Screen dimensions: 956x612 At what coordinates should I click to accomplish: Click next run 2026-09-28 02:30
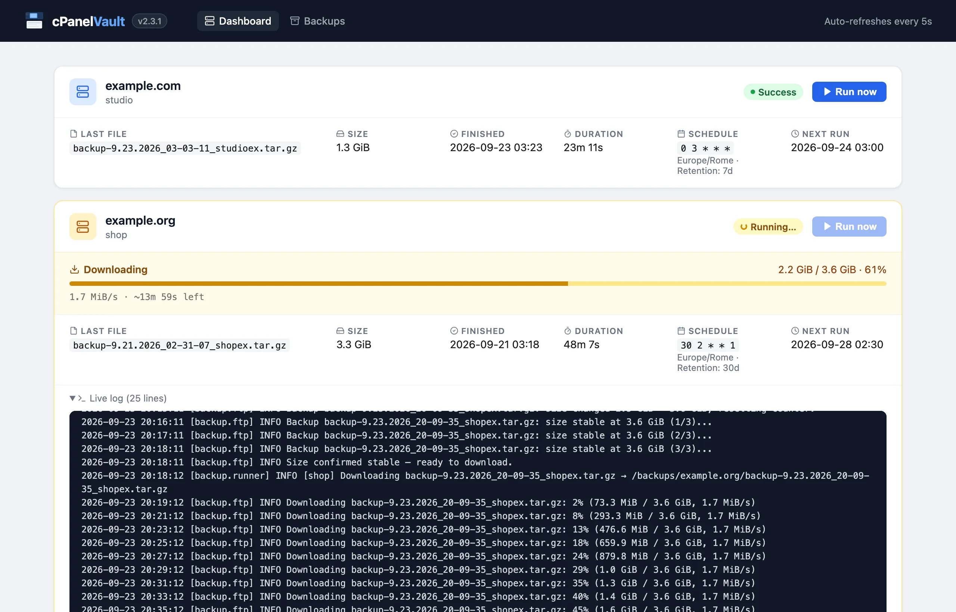(837, 345)
